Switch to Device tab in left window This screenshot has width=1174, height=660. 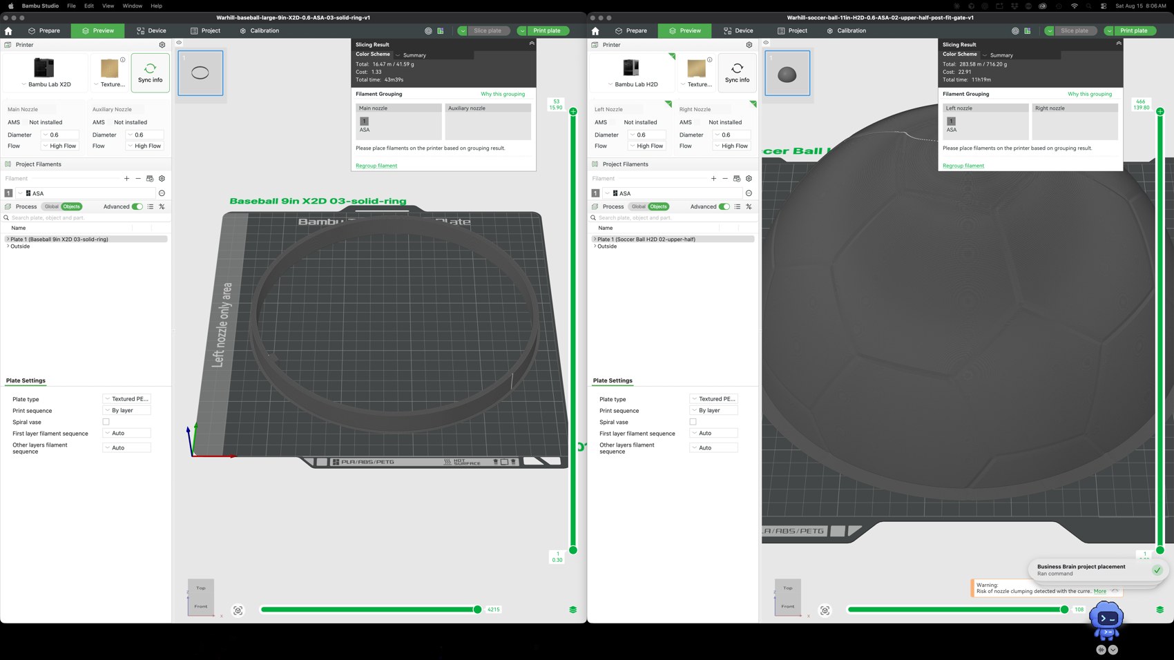pos(151,31)
